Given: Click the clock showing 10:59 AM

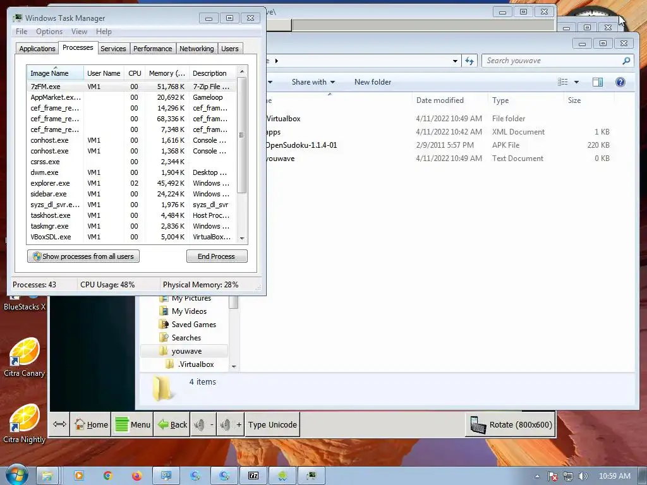Looking at the screenshot, I should [614, 476].
